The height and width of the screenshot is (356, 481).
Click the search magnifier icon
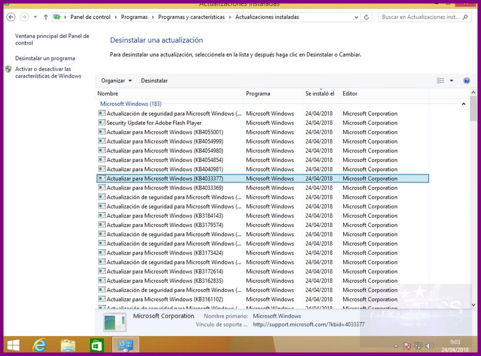point(465,17)
